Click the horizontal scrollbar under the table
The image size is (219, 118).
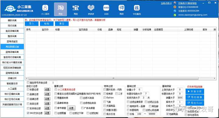coord(113,78)
